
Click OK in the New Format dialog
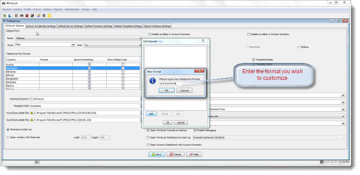point(167,91)
